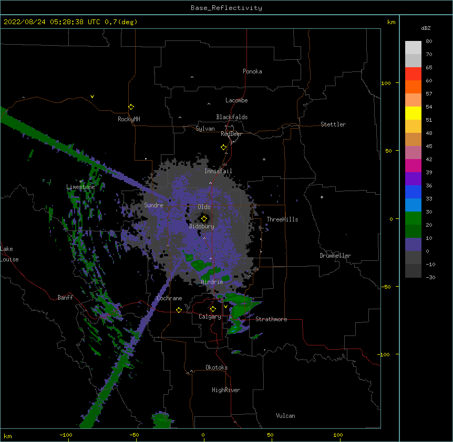Click the Airdrie city label

[x=212, y=282]
